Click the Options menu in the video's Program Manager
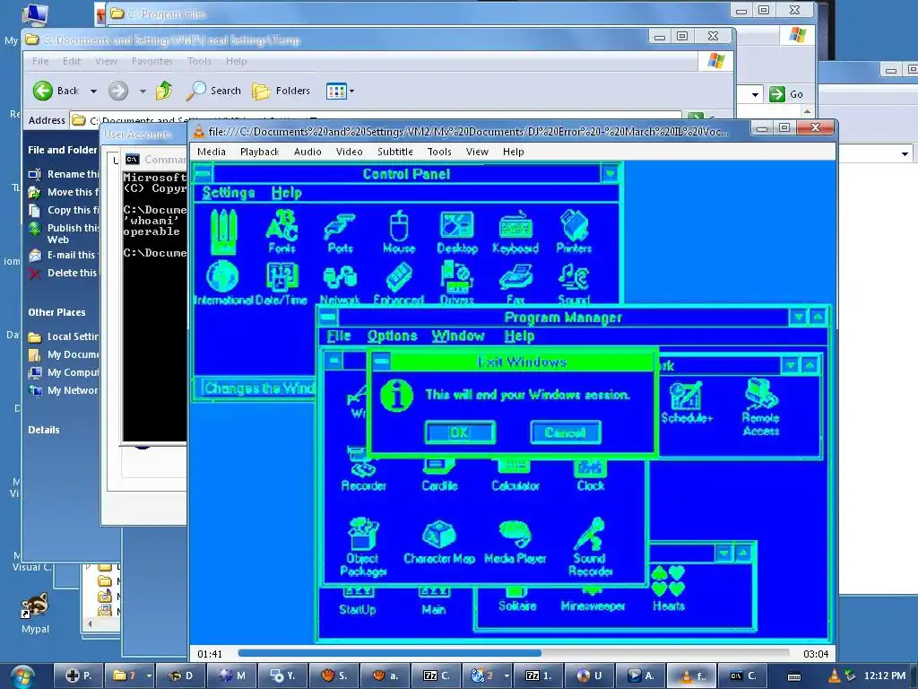The height and width of the screenshot is (689, 918). coord(393,336)
